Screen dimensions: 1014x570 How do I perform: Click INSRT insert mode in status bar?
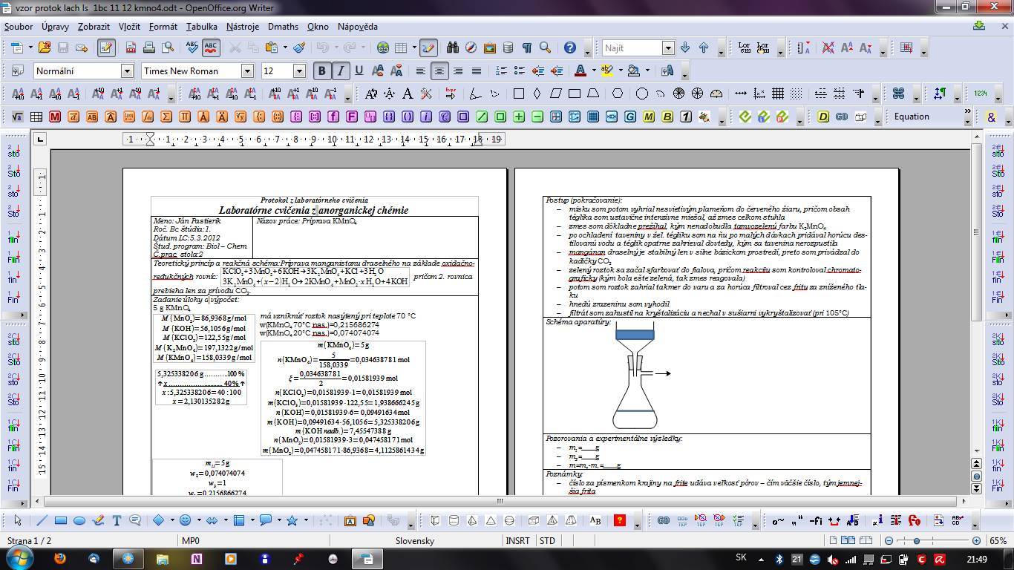tap(518, 541)
